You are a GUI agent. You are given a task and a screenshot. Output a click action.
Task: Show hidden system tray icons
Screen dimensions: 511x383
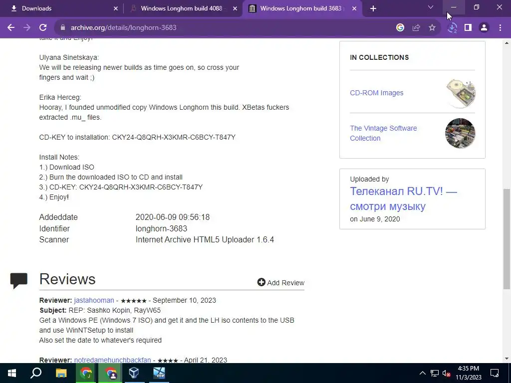(422, 373)
